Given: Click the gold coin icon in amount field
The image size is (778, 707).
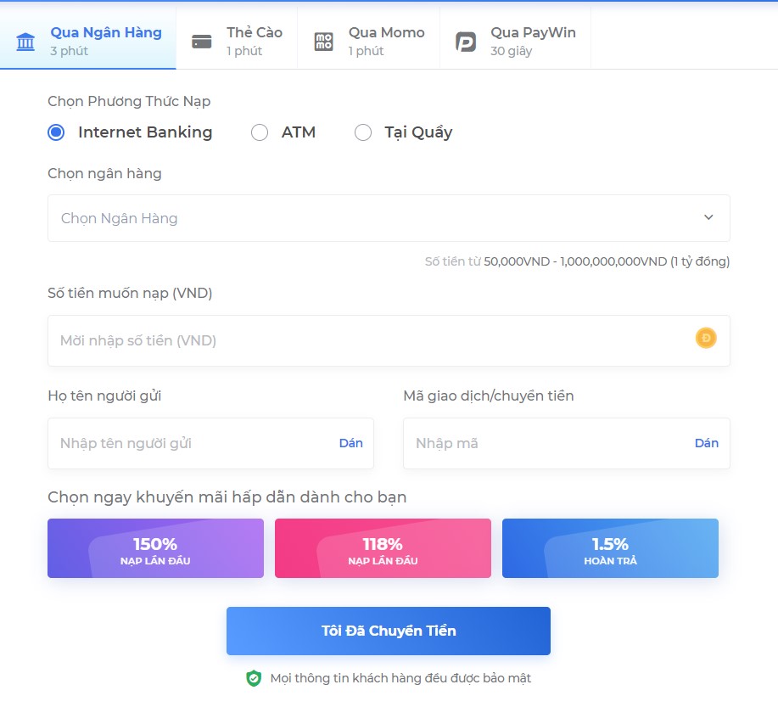Looking at the screenshot, I should [x=706, y=338].
